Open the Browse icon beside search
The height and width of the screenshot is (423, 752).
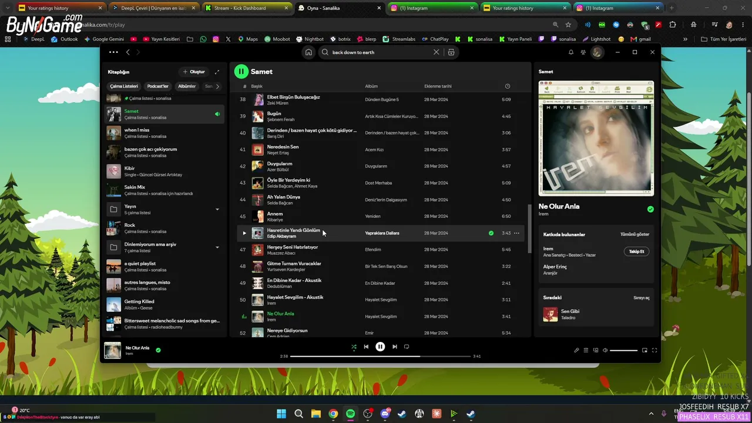(451, 52)
